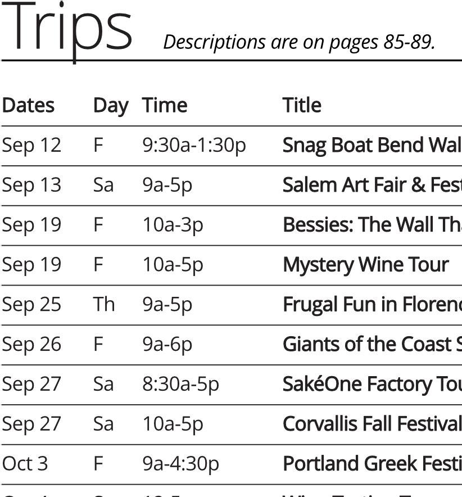Image resolution: width=462 pixels, height=497 pixels.
Task: Select the Frugal Fun in Florence trip
Action: click(371, 305)
